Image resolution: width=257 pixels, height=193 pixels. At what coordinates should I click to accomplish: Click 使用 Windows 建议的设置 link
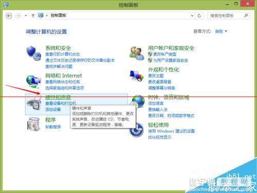pos(171,131)
